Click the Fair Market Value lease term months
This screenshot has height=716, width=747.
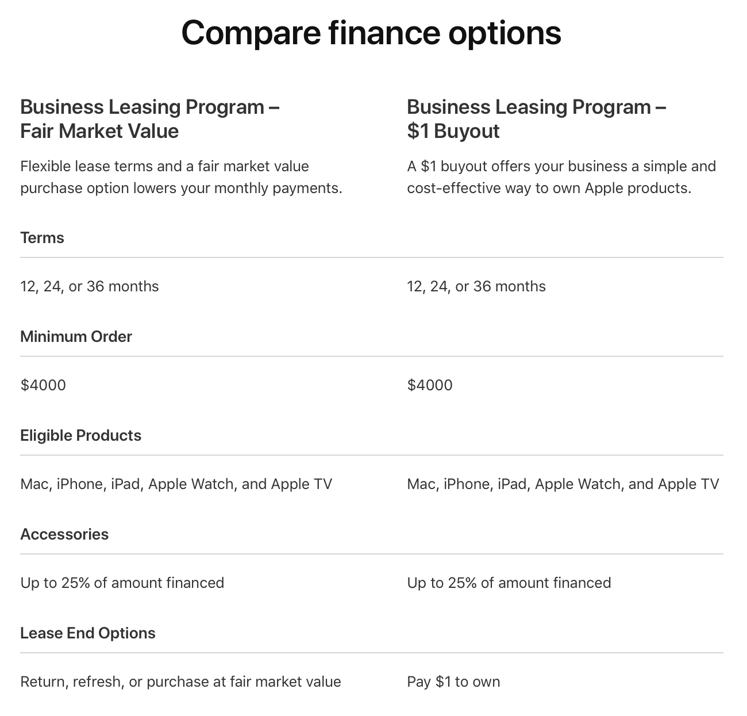point(90,286)
